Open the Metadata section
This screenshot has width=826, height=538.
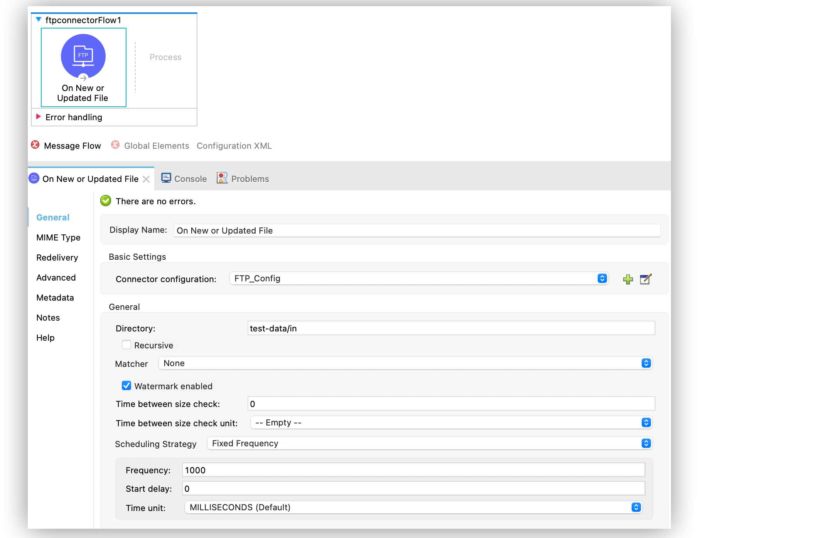pos(55,298)
